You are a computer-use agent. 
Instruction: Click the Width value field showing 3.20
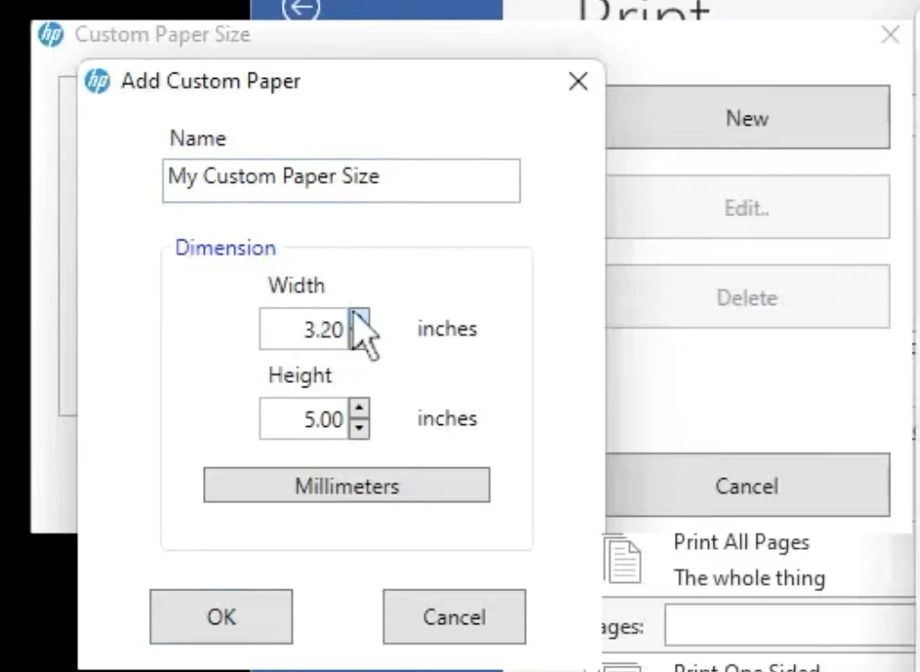pos(304,330)
